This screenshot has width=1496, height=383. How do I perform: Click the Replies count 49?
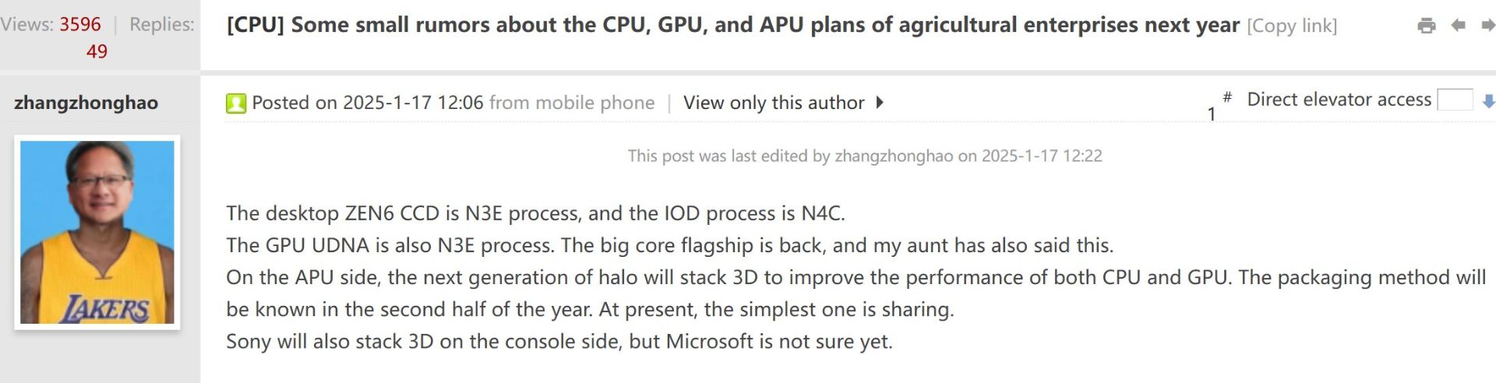[97, 51]
